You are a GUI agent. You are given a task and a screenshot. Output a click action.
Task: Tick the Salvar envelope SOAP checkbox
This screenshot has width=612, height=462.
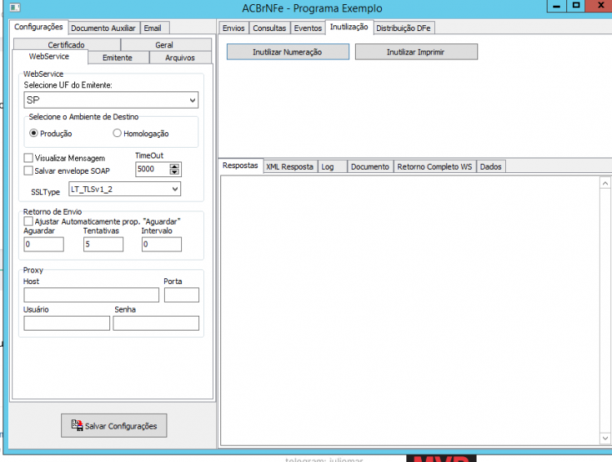[28, 171]
